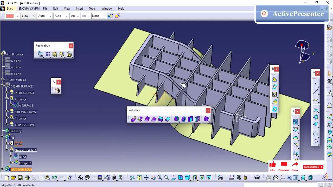The width and height of the screenshot is (333, 187).
Task: Click the Circle tool in right wireframe toolbar
Action: point(316,134)
